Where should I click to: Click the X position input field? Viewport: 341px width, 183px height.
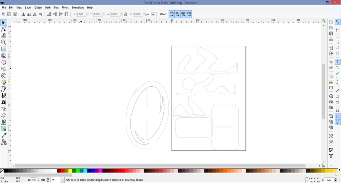pos(80,14)
